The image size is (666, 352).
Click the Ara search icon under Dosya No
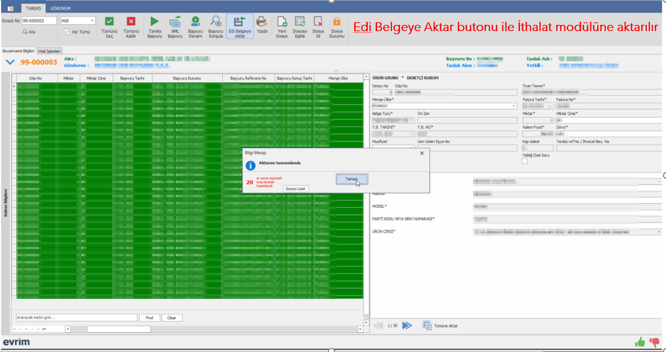pos(24,32)
